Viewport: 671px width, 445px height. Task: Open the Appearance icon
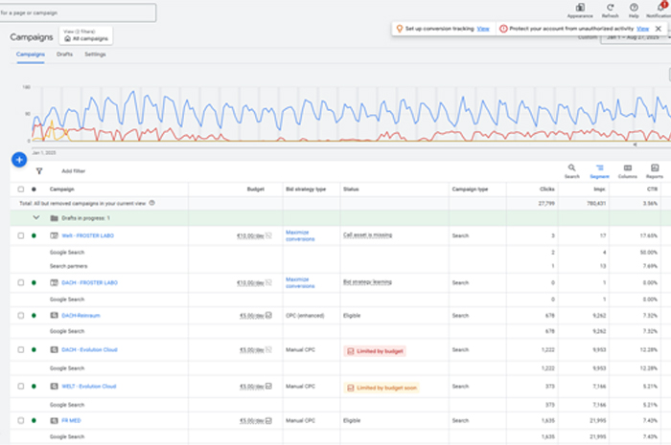580,10
